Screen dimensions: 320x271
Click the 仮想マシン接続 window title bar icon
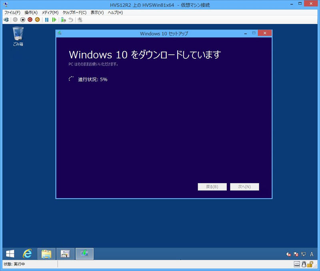coord(6,4)
